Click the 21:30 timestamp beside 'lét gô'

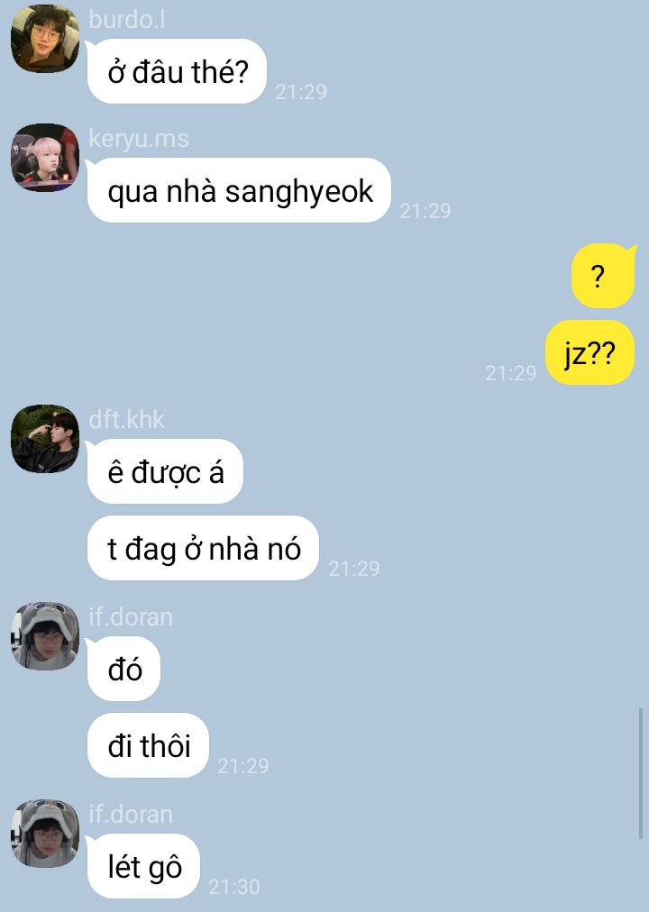(x=233, y=887)
